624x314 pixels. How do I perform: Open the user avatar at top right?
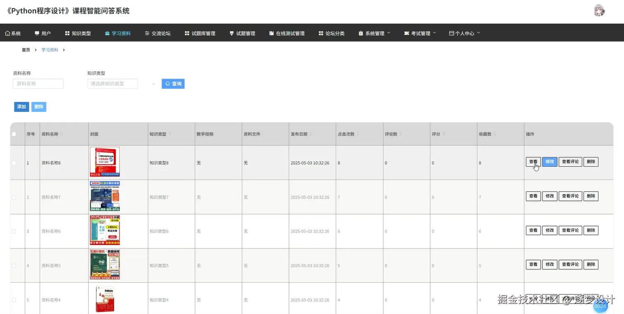tap(599, 11)
